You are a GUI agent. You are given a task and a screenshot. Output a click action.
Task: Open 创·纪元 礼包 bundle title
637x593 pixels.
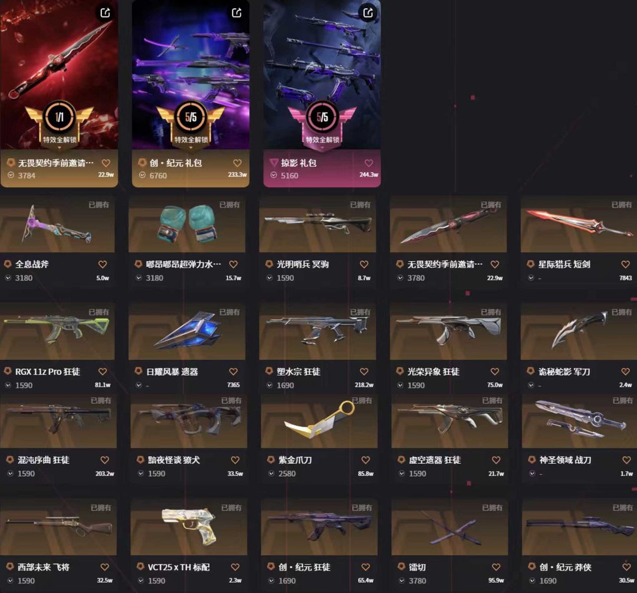click(x=176, y=163)
